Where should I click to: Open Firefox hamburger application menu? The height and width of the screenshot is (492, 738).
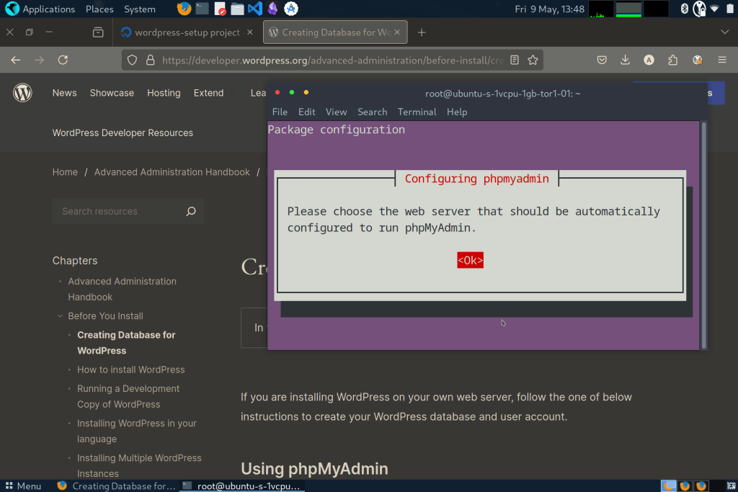tap(722, 60)
